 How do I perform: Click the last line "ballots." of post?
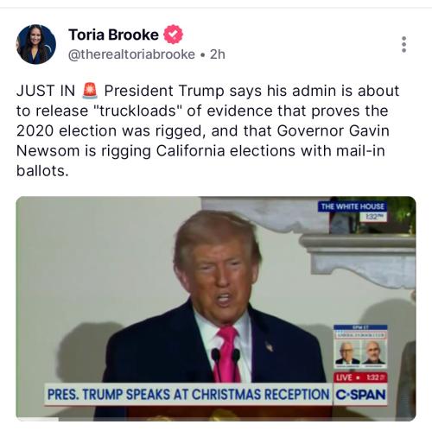(42, 171)
